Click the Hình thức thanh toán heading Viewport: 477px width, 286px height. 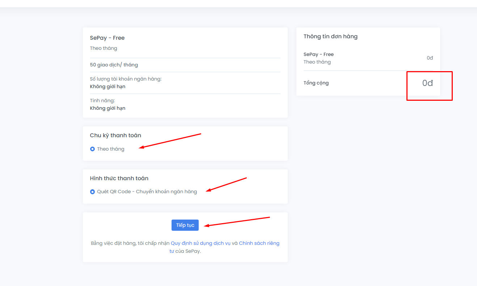click(x=119, y=178)
